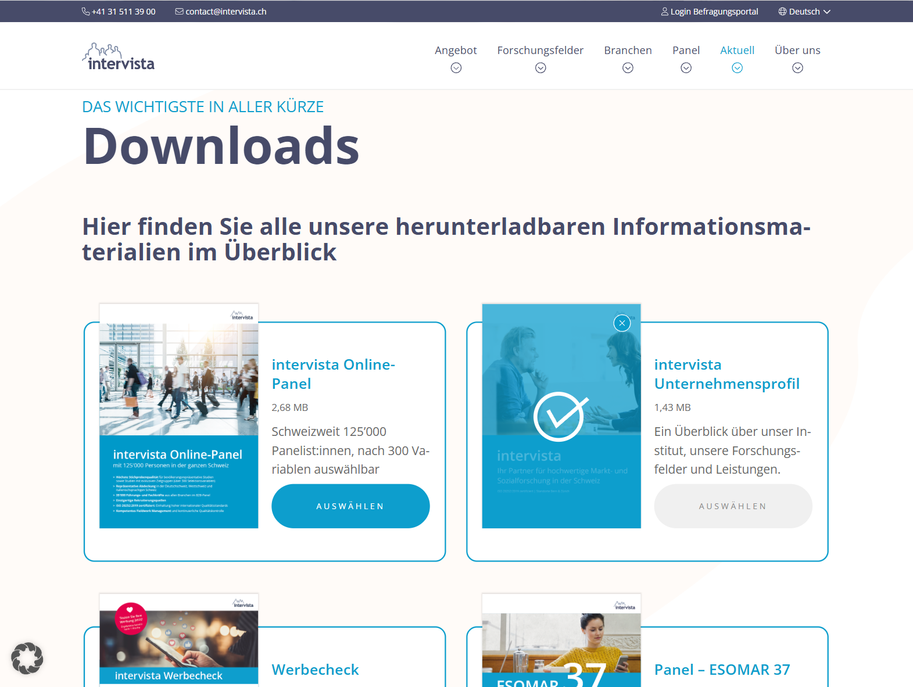Open Werbecheck title link

pos(315,670)
